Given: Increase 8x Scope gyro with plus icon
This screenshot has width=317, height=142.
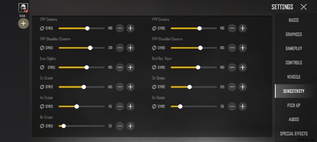Looking at the screenshot, I should tap(130, 126).
